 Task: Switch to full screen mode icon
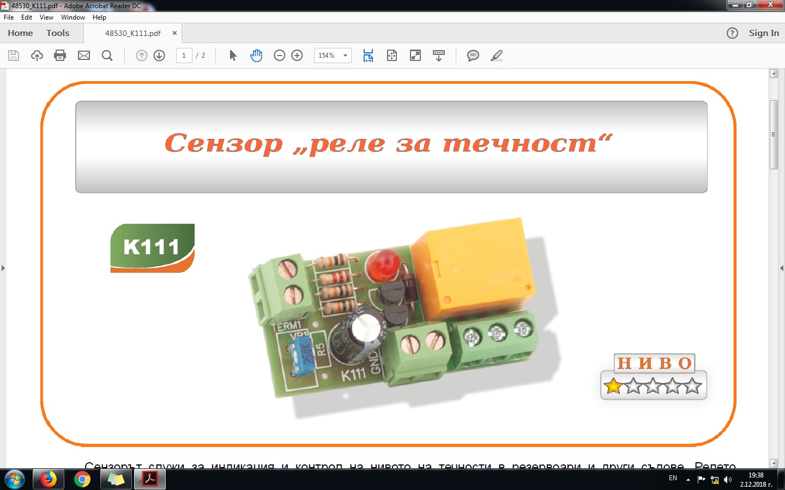pyautogui.click(x=415, y=56)
